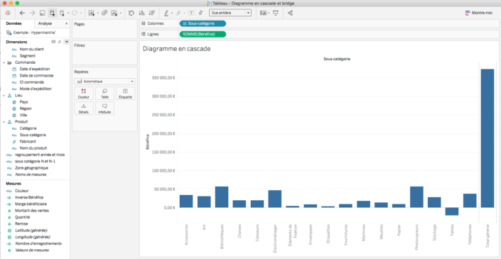Click the Pause auto updates icon

[x=63, y=13]
